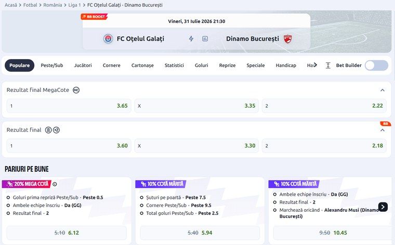Toggle the Bet Builder switch
The width and height of the screenshot is (395, 245).
pos(377,65)
